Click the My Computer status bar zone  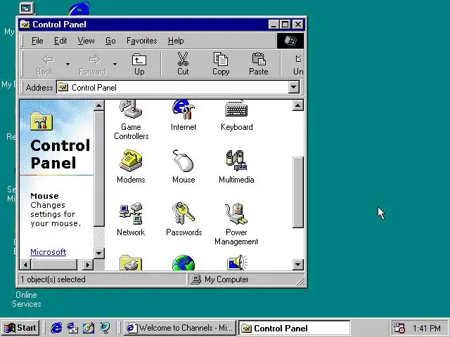point(245,279)
